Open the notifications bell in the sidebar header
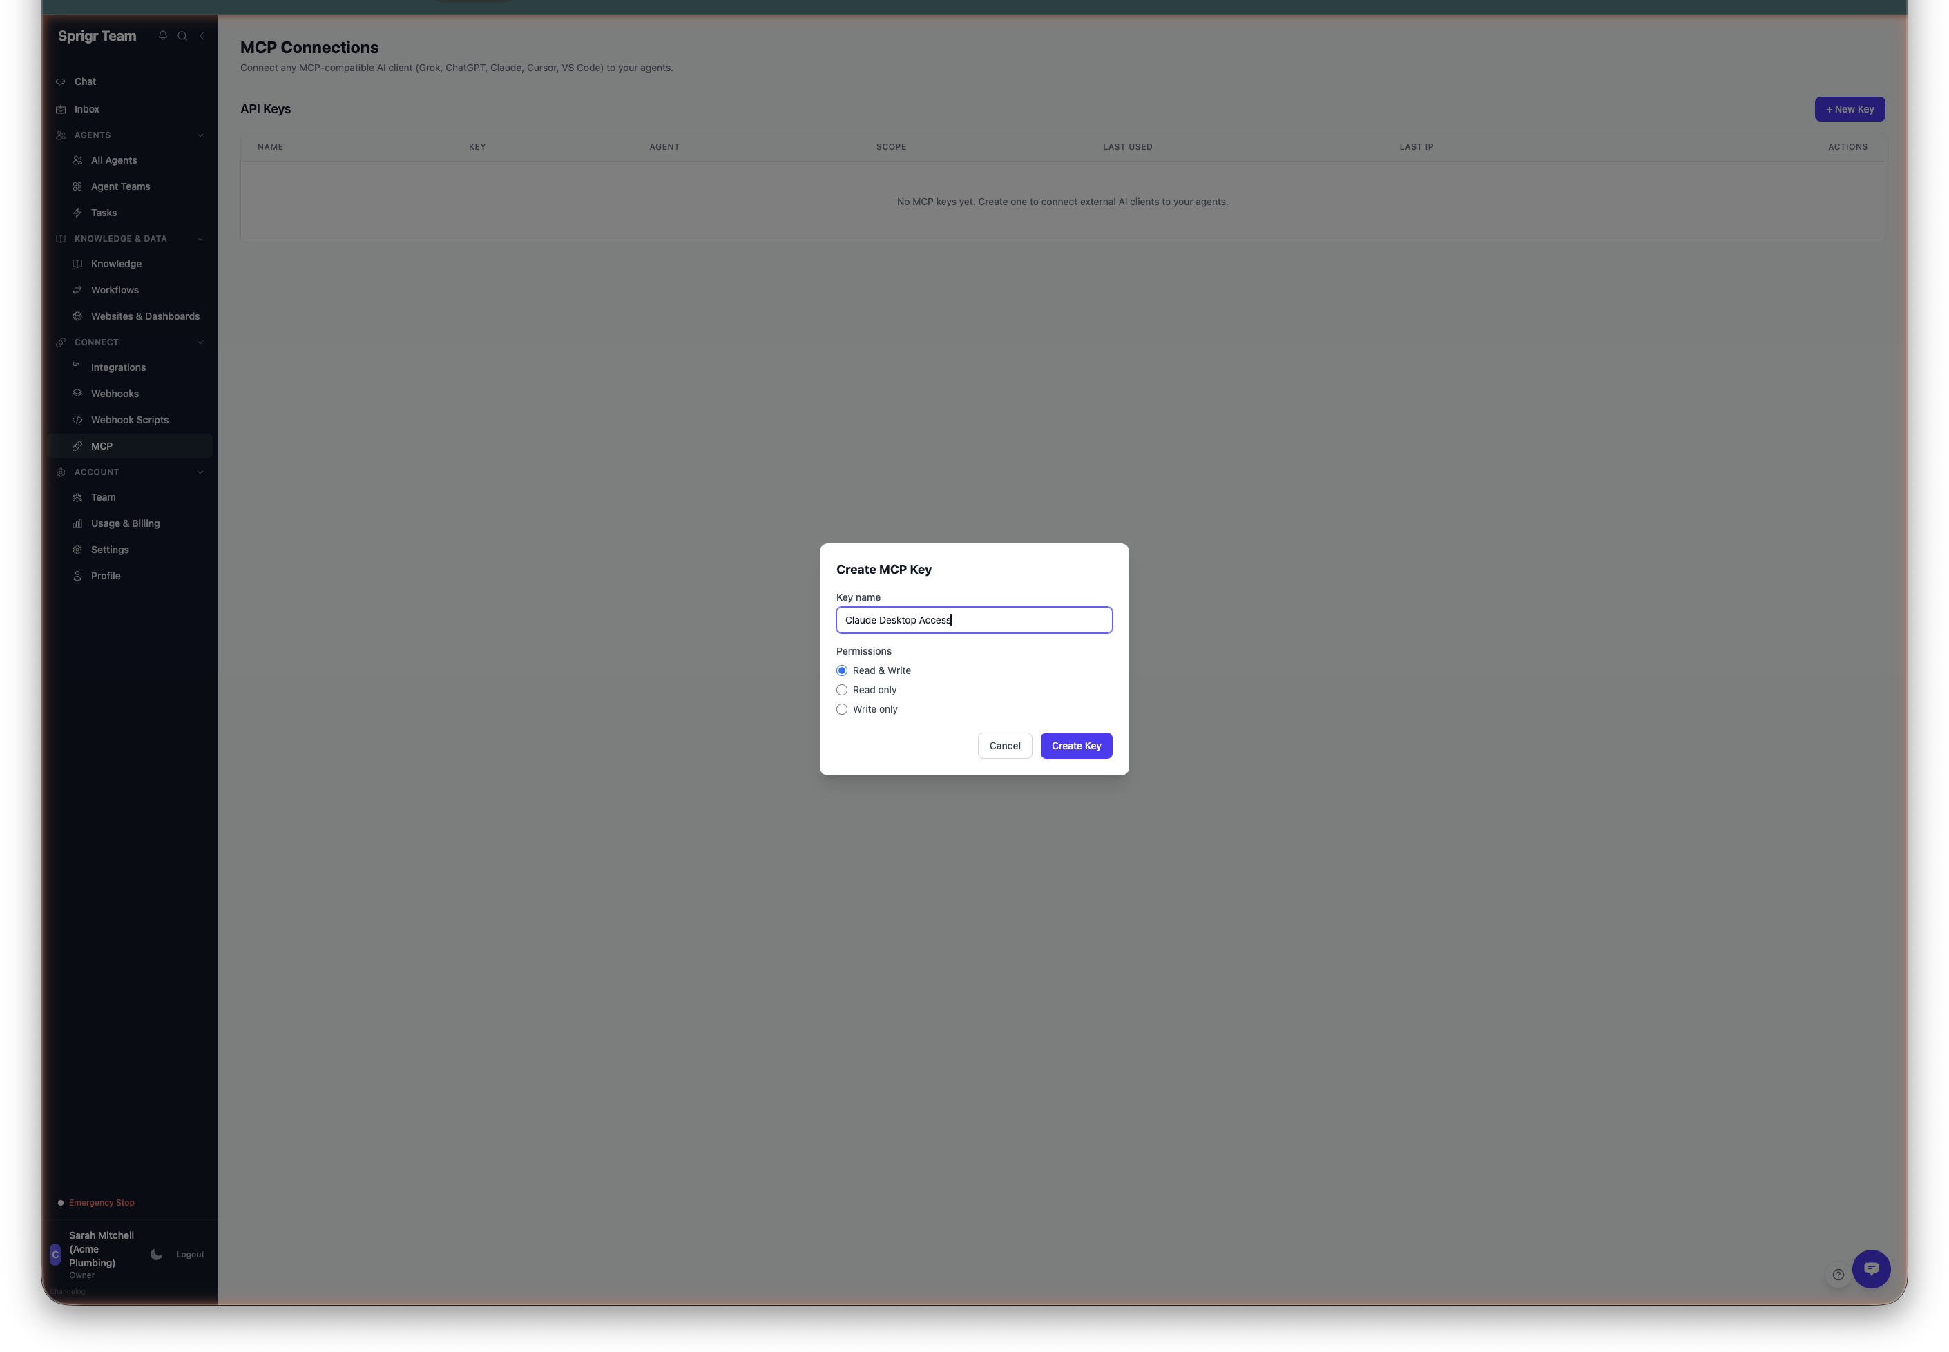 [163, 37]
